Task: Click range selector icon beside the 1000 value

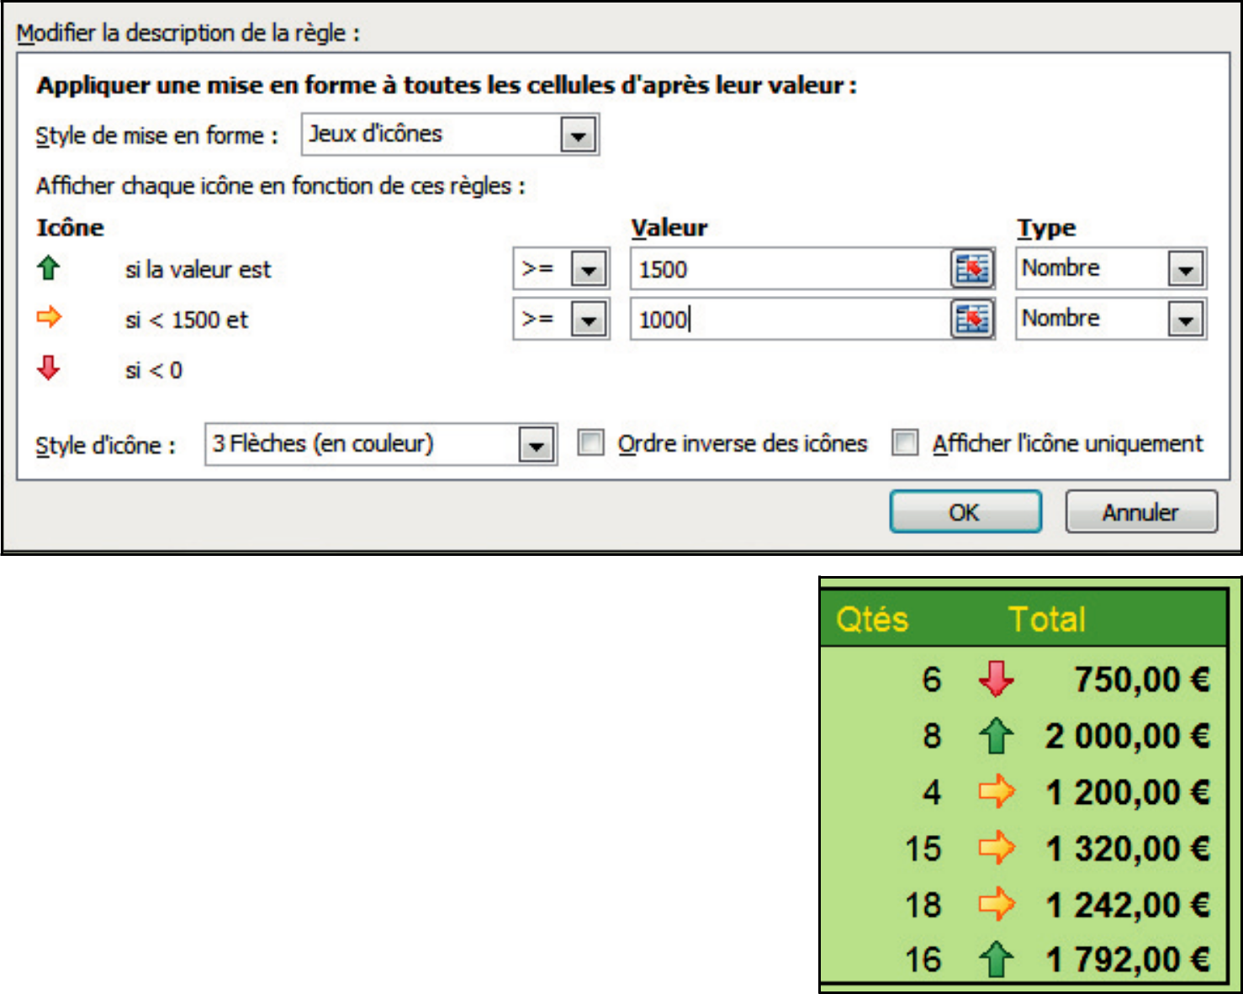Action: pyautogui.click(x=972, y=320)
